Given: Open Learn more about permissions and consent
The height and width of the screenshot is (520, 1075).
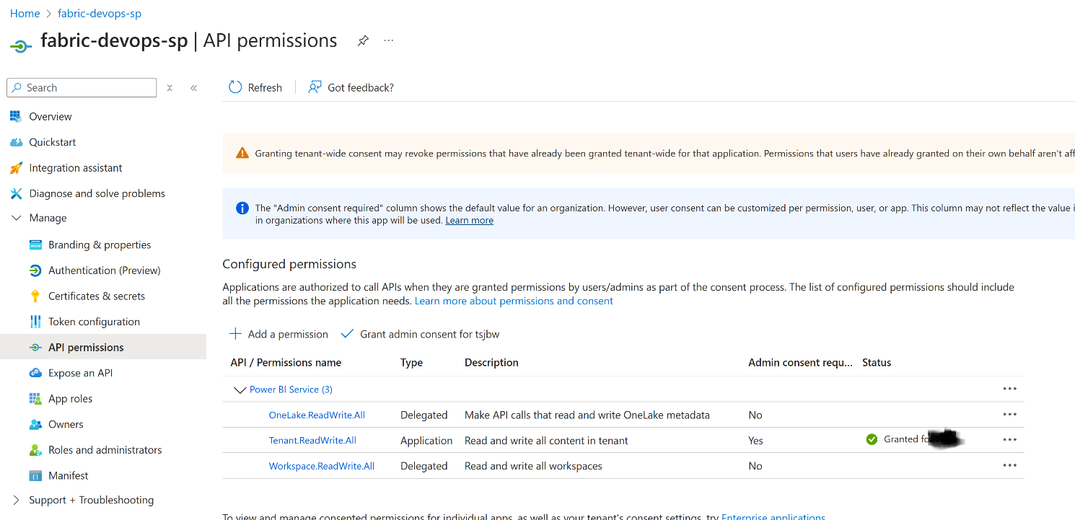Looking at the screenshot, I should (x=514, y=301).
